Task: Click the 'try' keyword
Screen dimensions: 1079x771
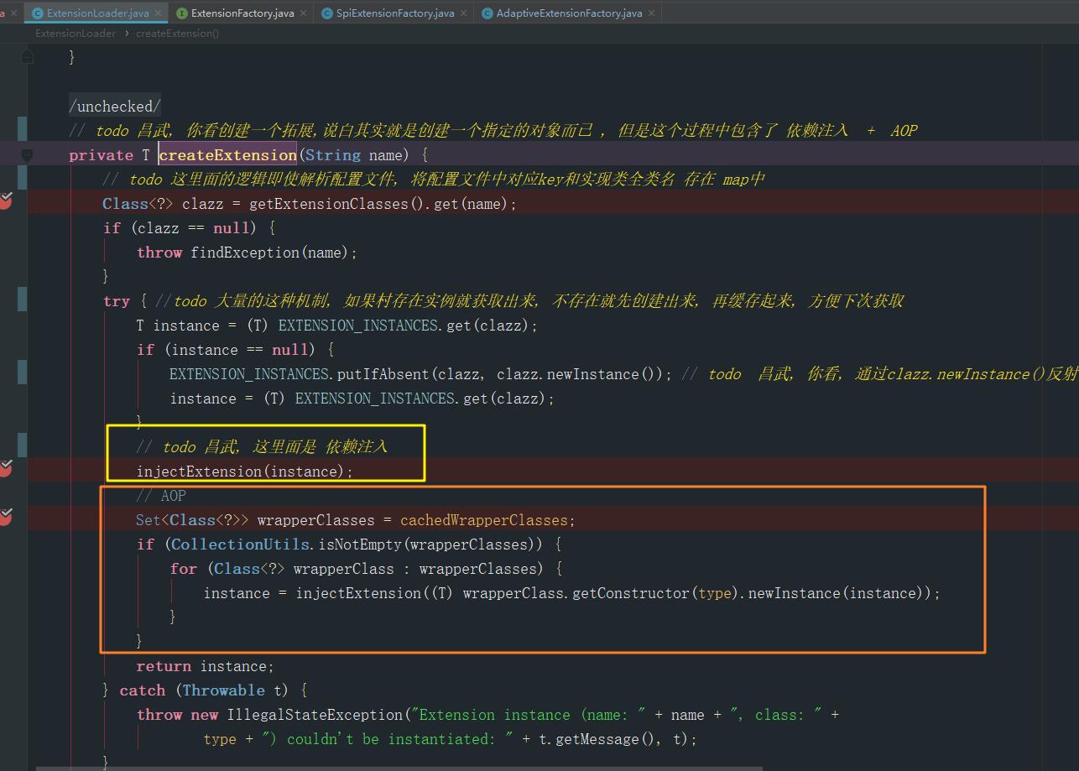Action: [117, 301]
